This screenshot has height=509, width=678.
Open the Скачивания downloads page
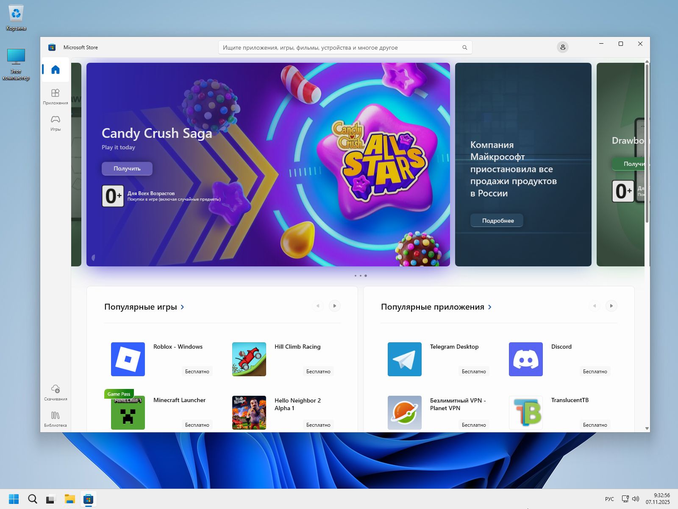[56, 392]
